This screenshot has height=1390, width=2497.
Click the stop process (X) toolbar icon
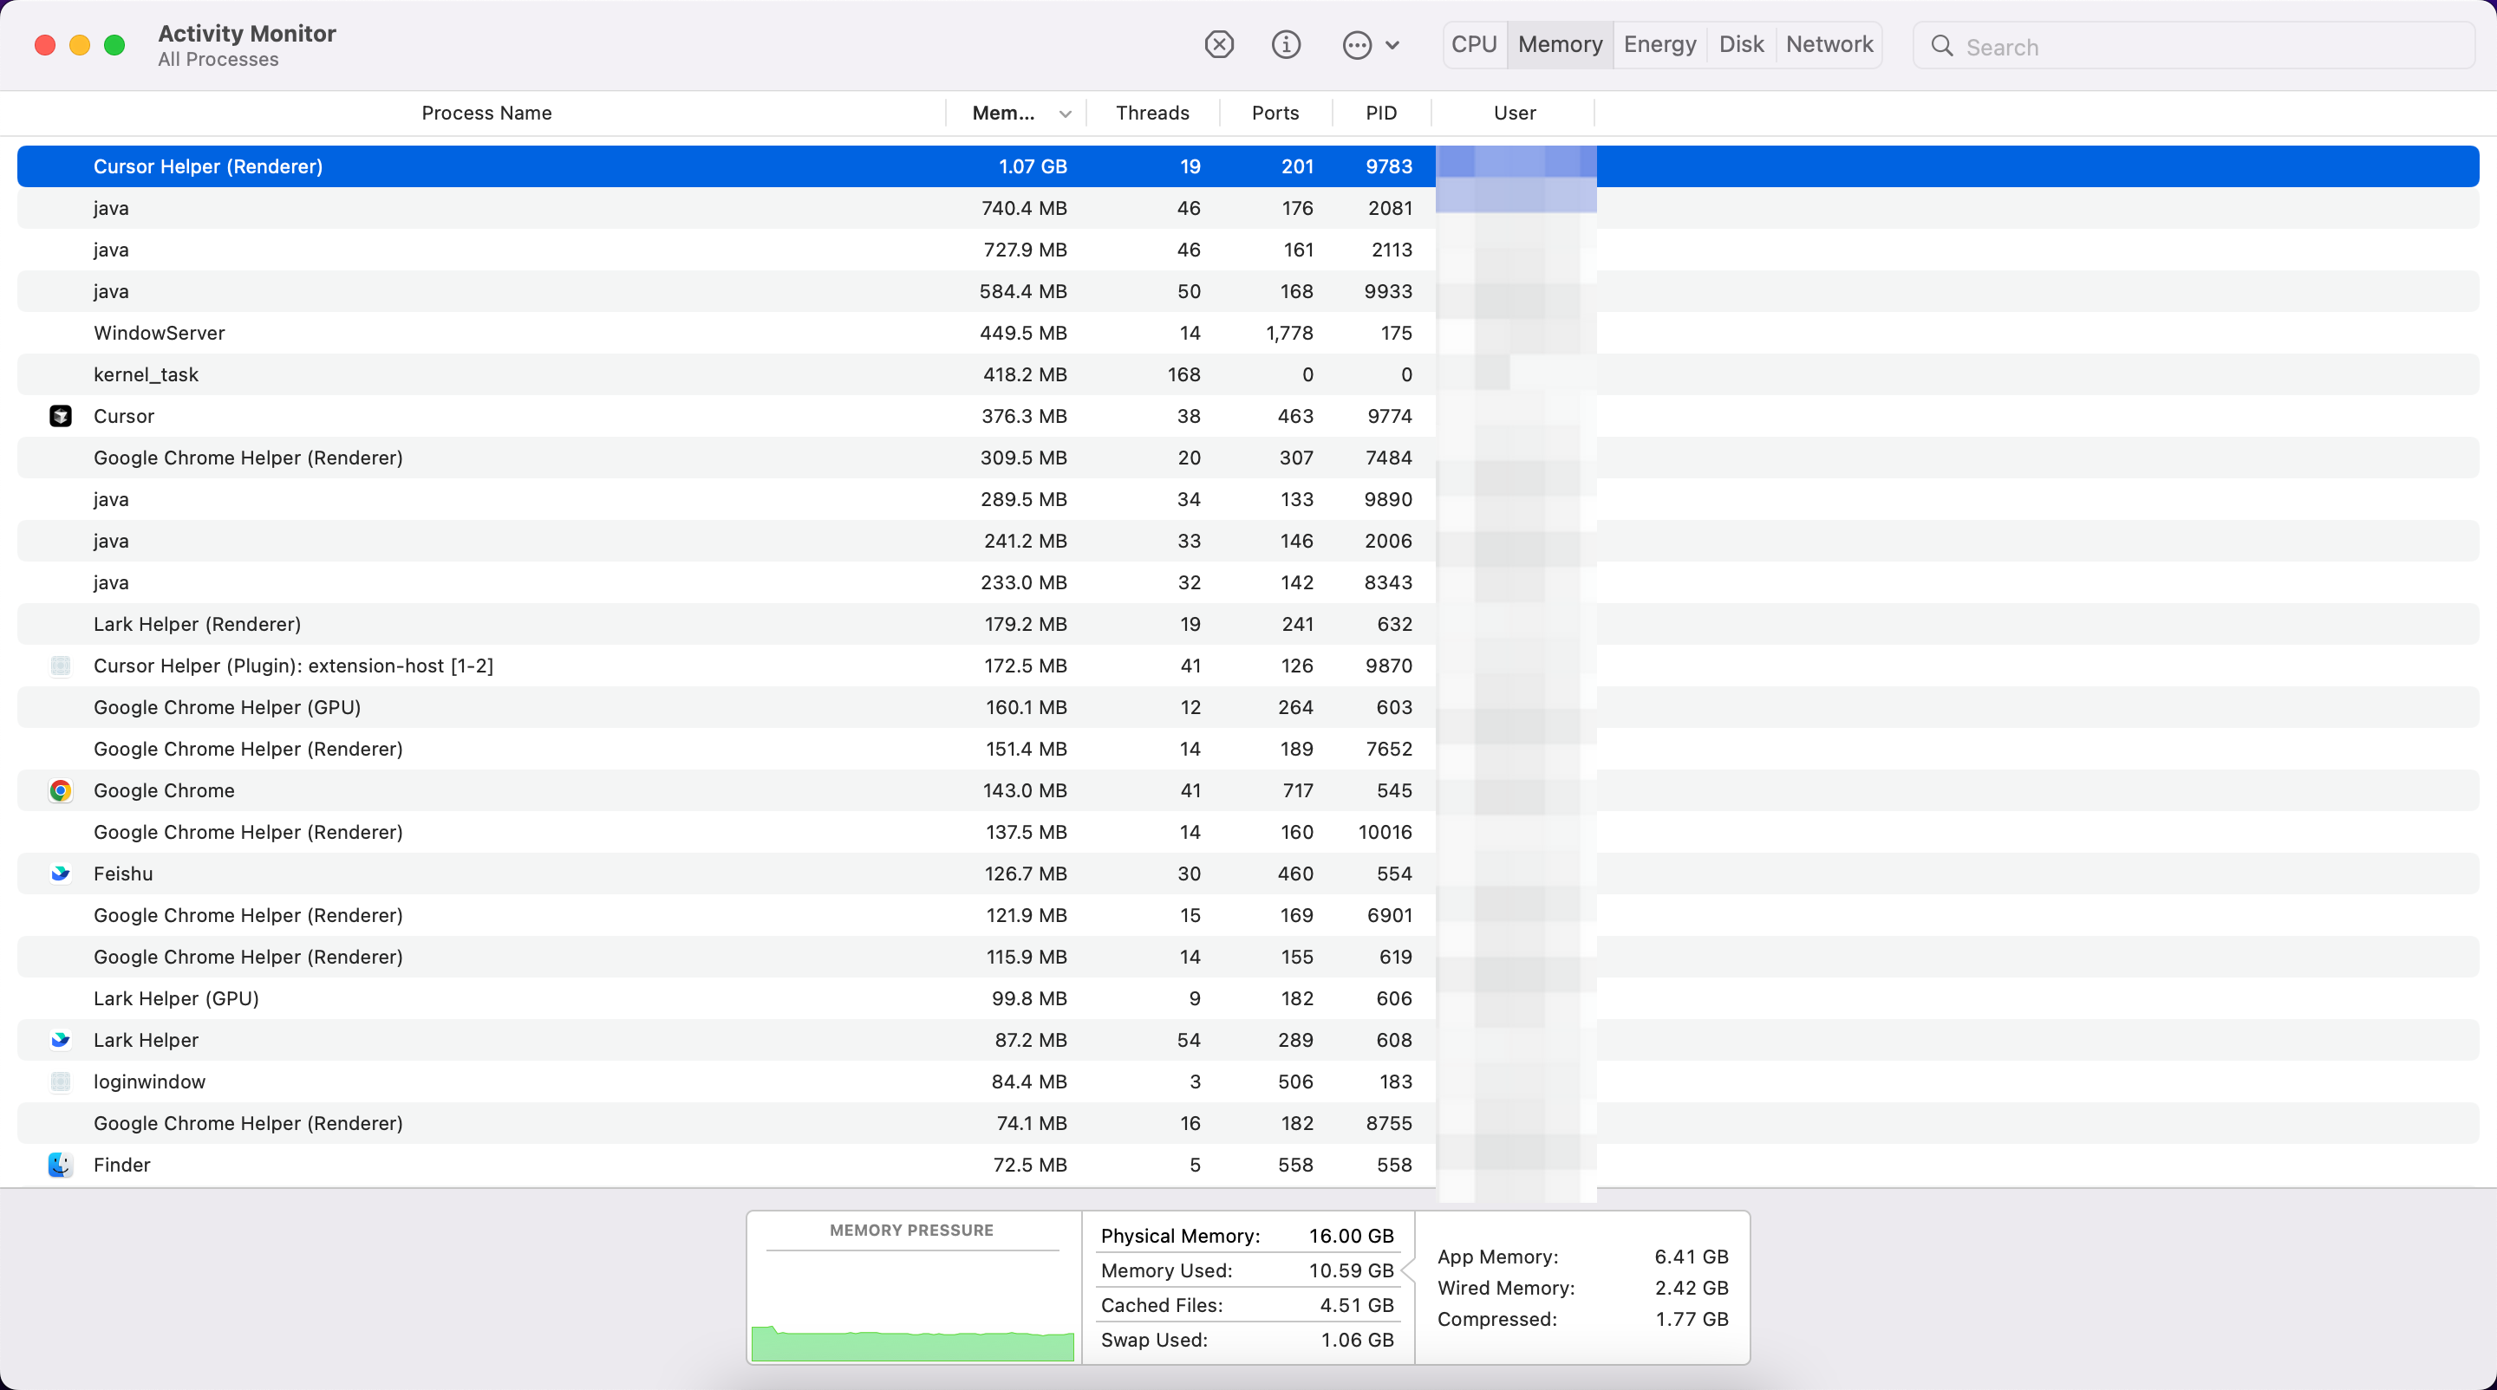1218,44
